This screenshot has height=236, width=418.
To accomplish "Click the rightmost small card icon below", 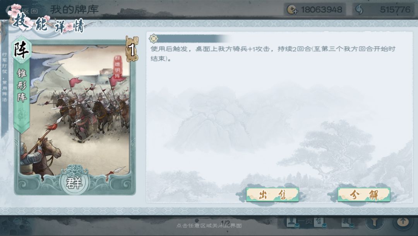I will (347, 222).
